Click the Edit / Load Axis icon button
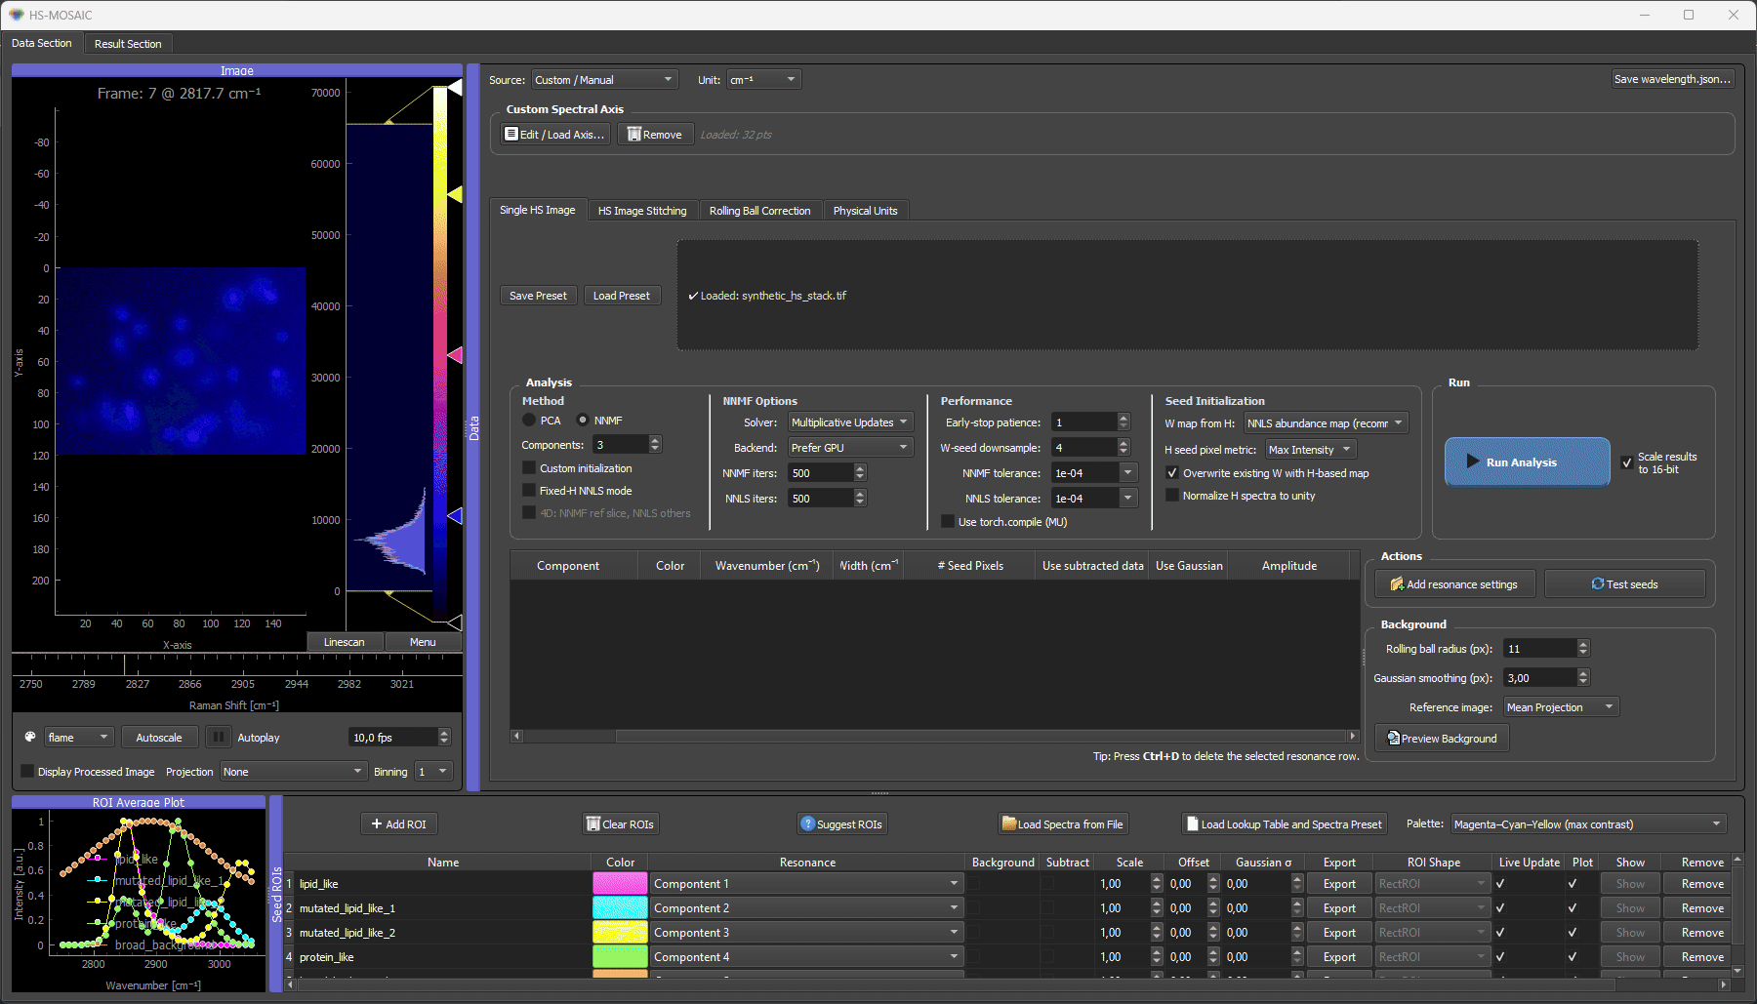Image resolution: width=1757 pixels, height=1004 pixels. pyautogui.click(x=511, y=135)
